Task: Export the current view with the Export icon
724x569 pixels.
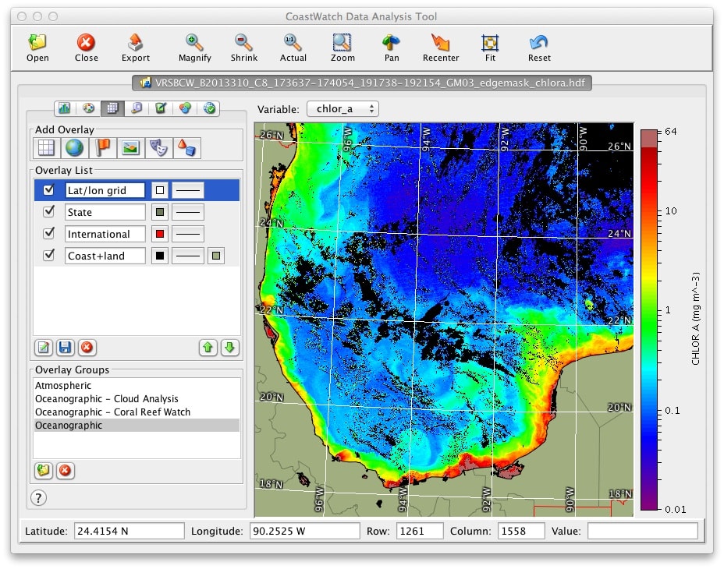Action: click(136, 47)
